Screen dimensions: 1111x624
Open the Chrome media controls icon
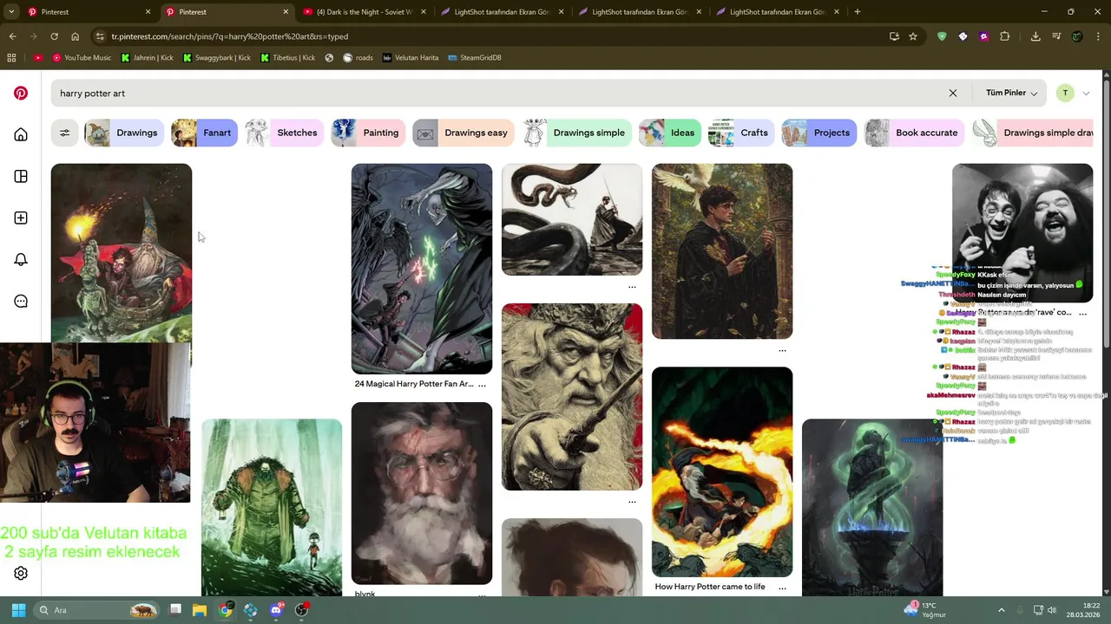(1056, 36)
